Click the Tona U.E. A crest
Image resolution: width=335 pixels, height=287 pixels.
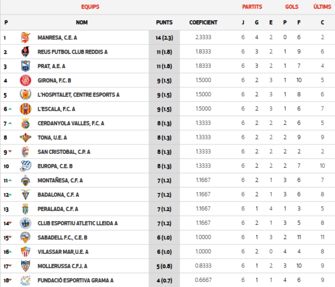coord(26,138)
